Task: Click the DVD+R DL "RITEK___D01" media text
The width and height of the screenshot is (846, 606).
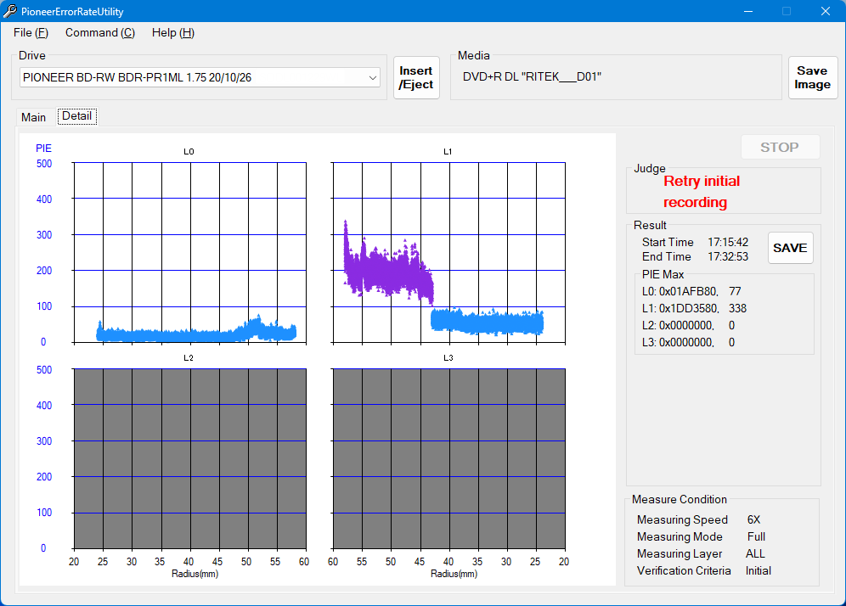Action: (532, 76)
